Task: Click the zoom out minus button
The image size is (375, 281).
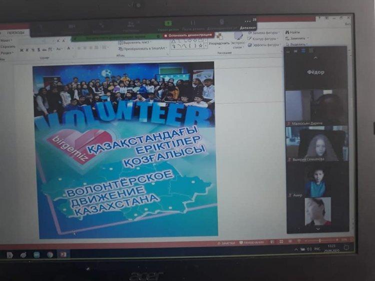Action: pyautogui.click(x=306, y=241)
